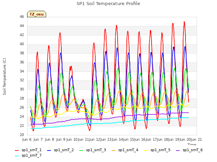
Task: Toggle the sp1_smT_3 legend entry
Action: click(93, 150)
